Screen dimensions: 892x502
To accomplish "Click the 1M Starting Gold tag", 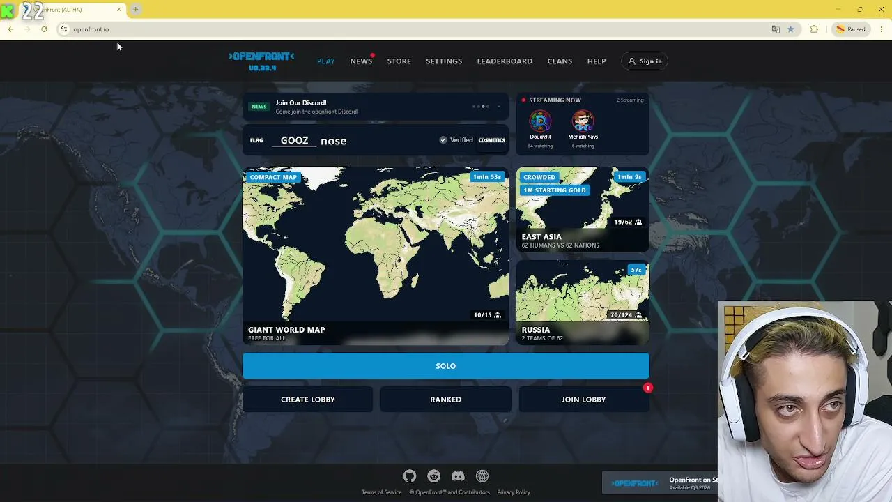I will click(x=555, y=190).
